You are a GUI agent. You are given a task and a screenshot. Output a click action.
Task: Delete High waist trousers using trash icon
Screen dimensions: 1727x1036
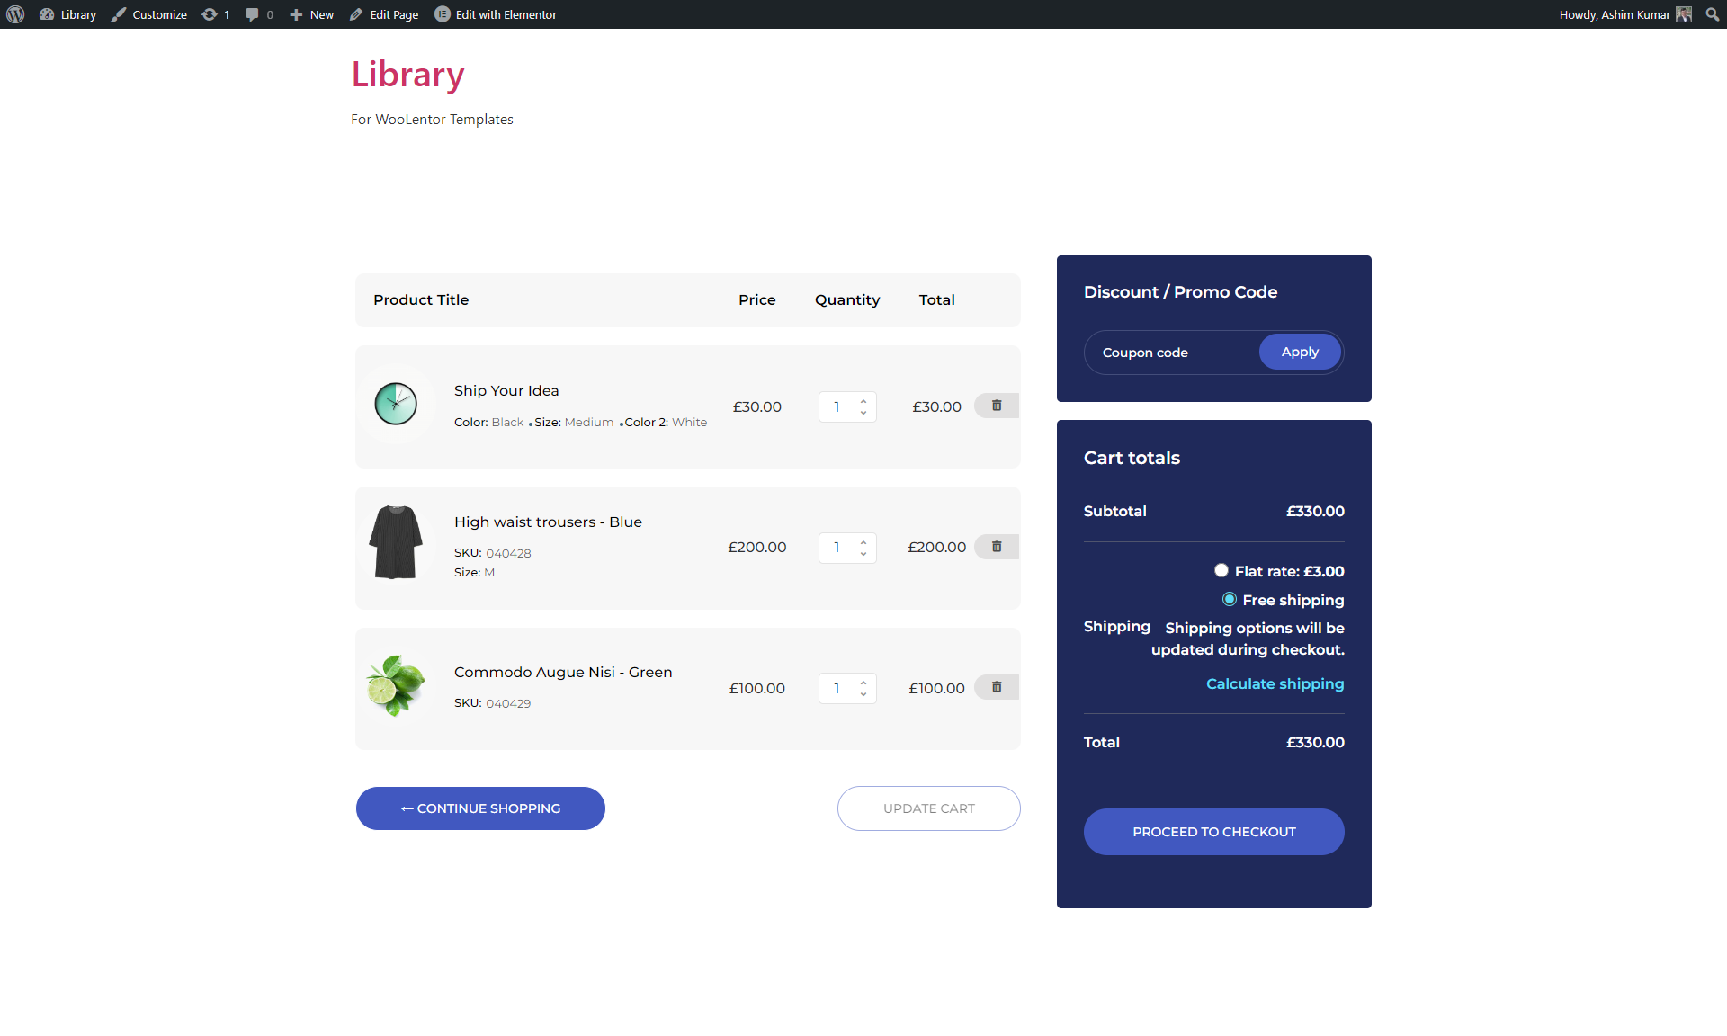[997, 547]
